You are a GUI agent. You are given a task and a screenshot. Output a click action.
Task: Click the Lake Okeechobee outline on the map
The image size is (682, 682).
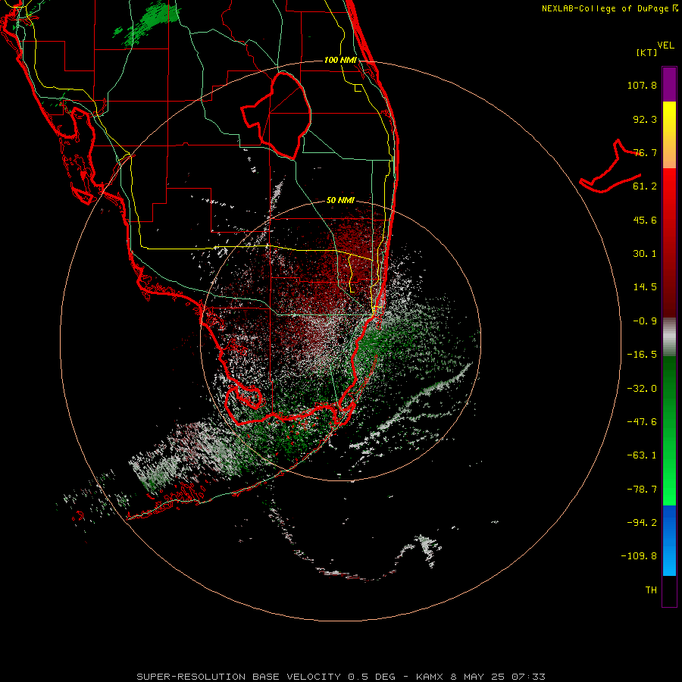276,115
